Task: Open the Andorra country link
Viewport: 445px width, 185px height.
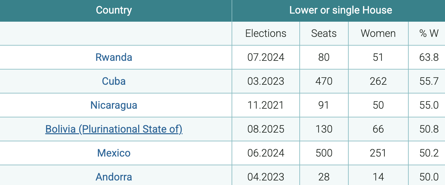Action: tap(114, 177)
